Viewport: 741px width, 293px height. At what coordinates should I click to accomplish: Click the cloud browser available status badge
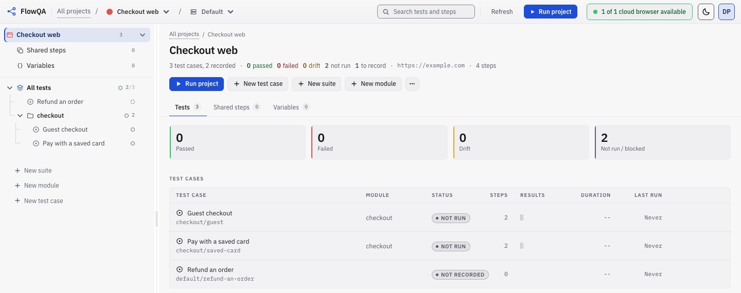(x=639, y=11)
